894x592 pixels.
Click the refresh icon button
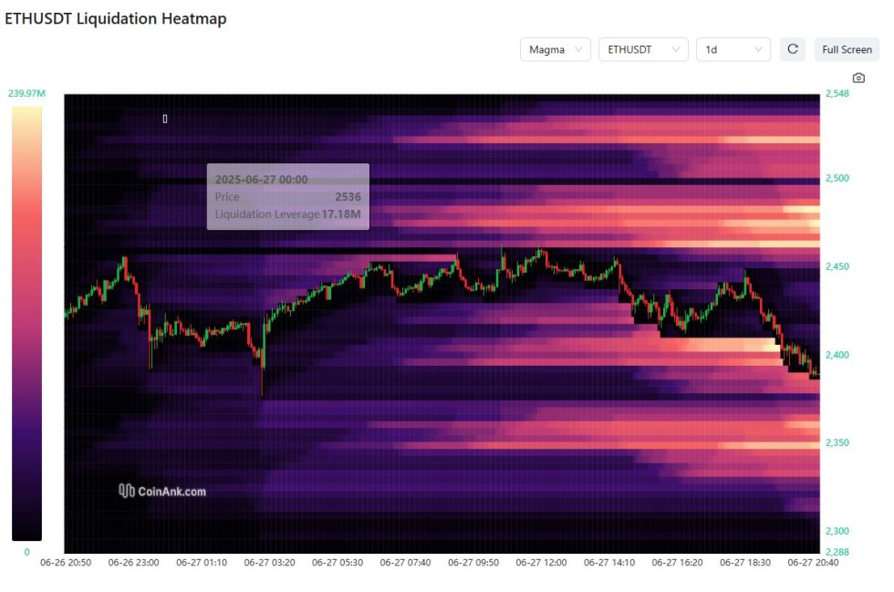click(x=793, y=49)
